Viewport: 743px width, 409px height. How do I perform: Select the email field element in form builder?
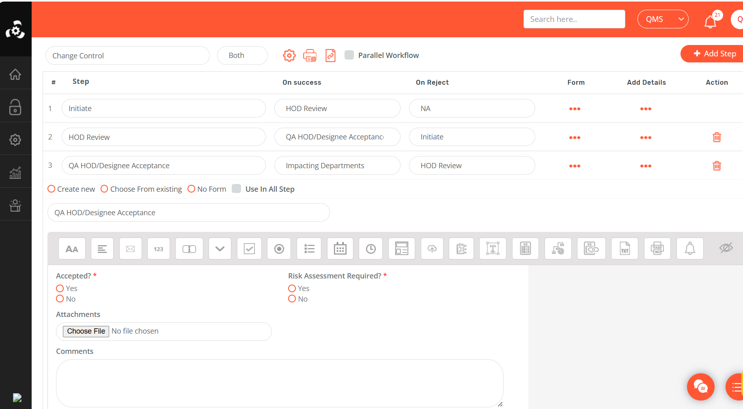[x=130, y=248]
